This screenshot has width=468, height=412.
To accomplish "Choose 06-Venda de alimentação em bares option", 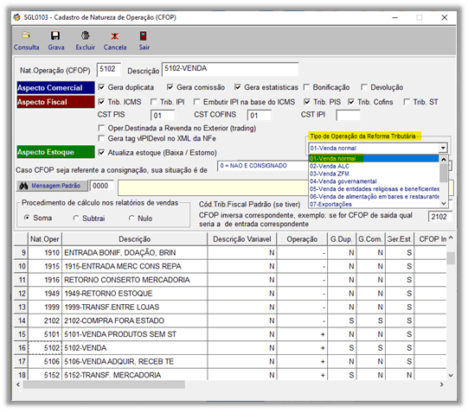I will coord(374,197).
